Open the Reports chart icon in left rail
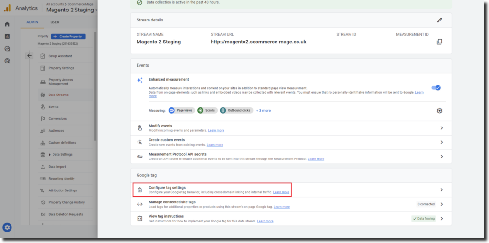Image resolution: width=489 pixels, height=243 pixels. point(7,36)
